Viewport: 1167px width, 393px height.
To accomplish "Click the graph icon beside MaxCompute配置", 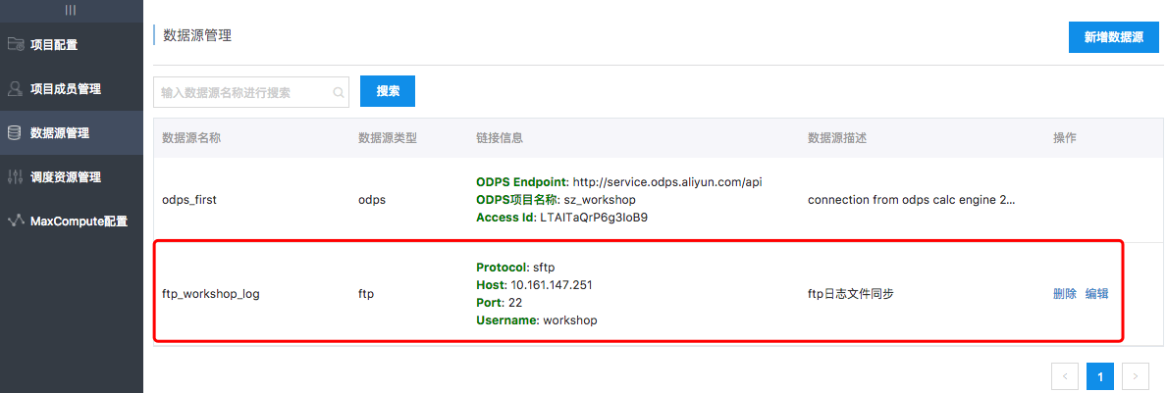I will point(15,221).
